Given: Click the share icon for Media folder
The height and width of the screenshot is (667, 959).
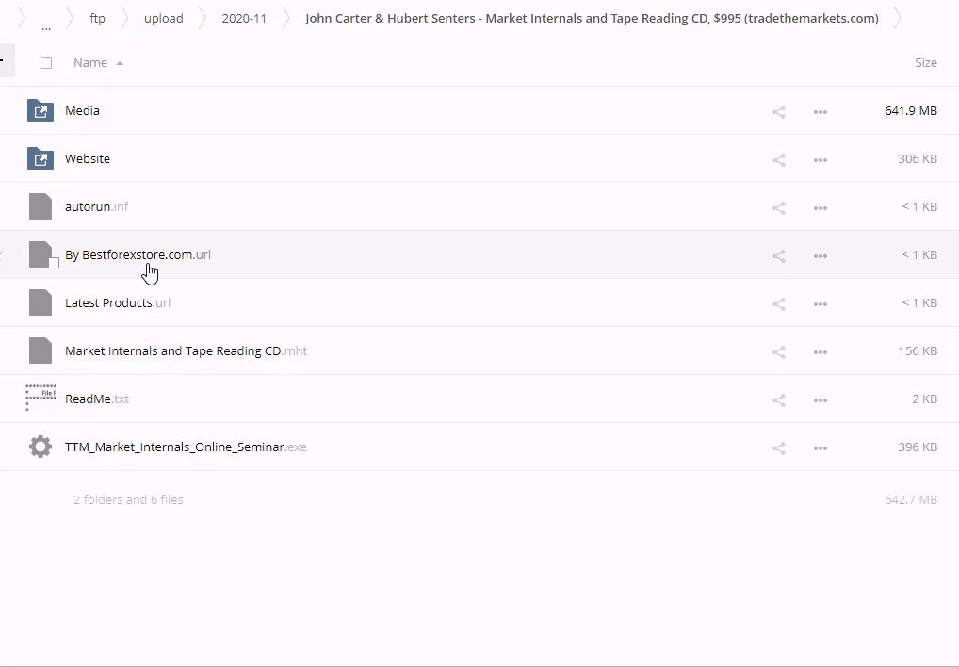Looking at the screenshot, I should coord(778,111).
